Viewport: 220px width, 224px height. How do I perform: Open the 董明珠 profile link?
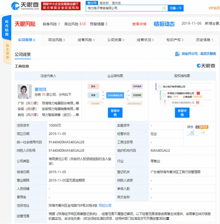pyautogui.click(x=40, y=89)
